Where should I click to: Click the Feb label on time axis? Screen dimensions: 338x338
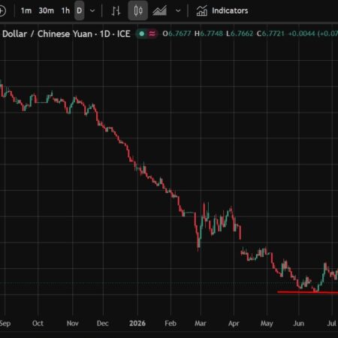point(171,323)
